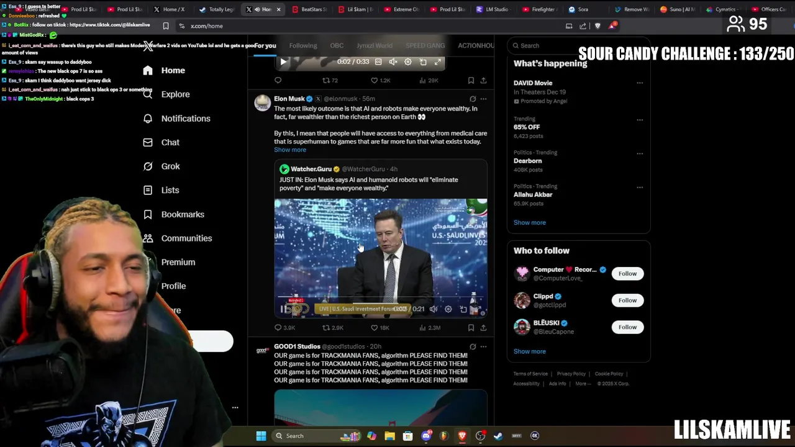The width and height of the screenshot is (795, 447).
Task: Open settings gear on interview video
Action: click(x=448, y=309)
